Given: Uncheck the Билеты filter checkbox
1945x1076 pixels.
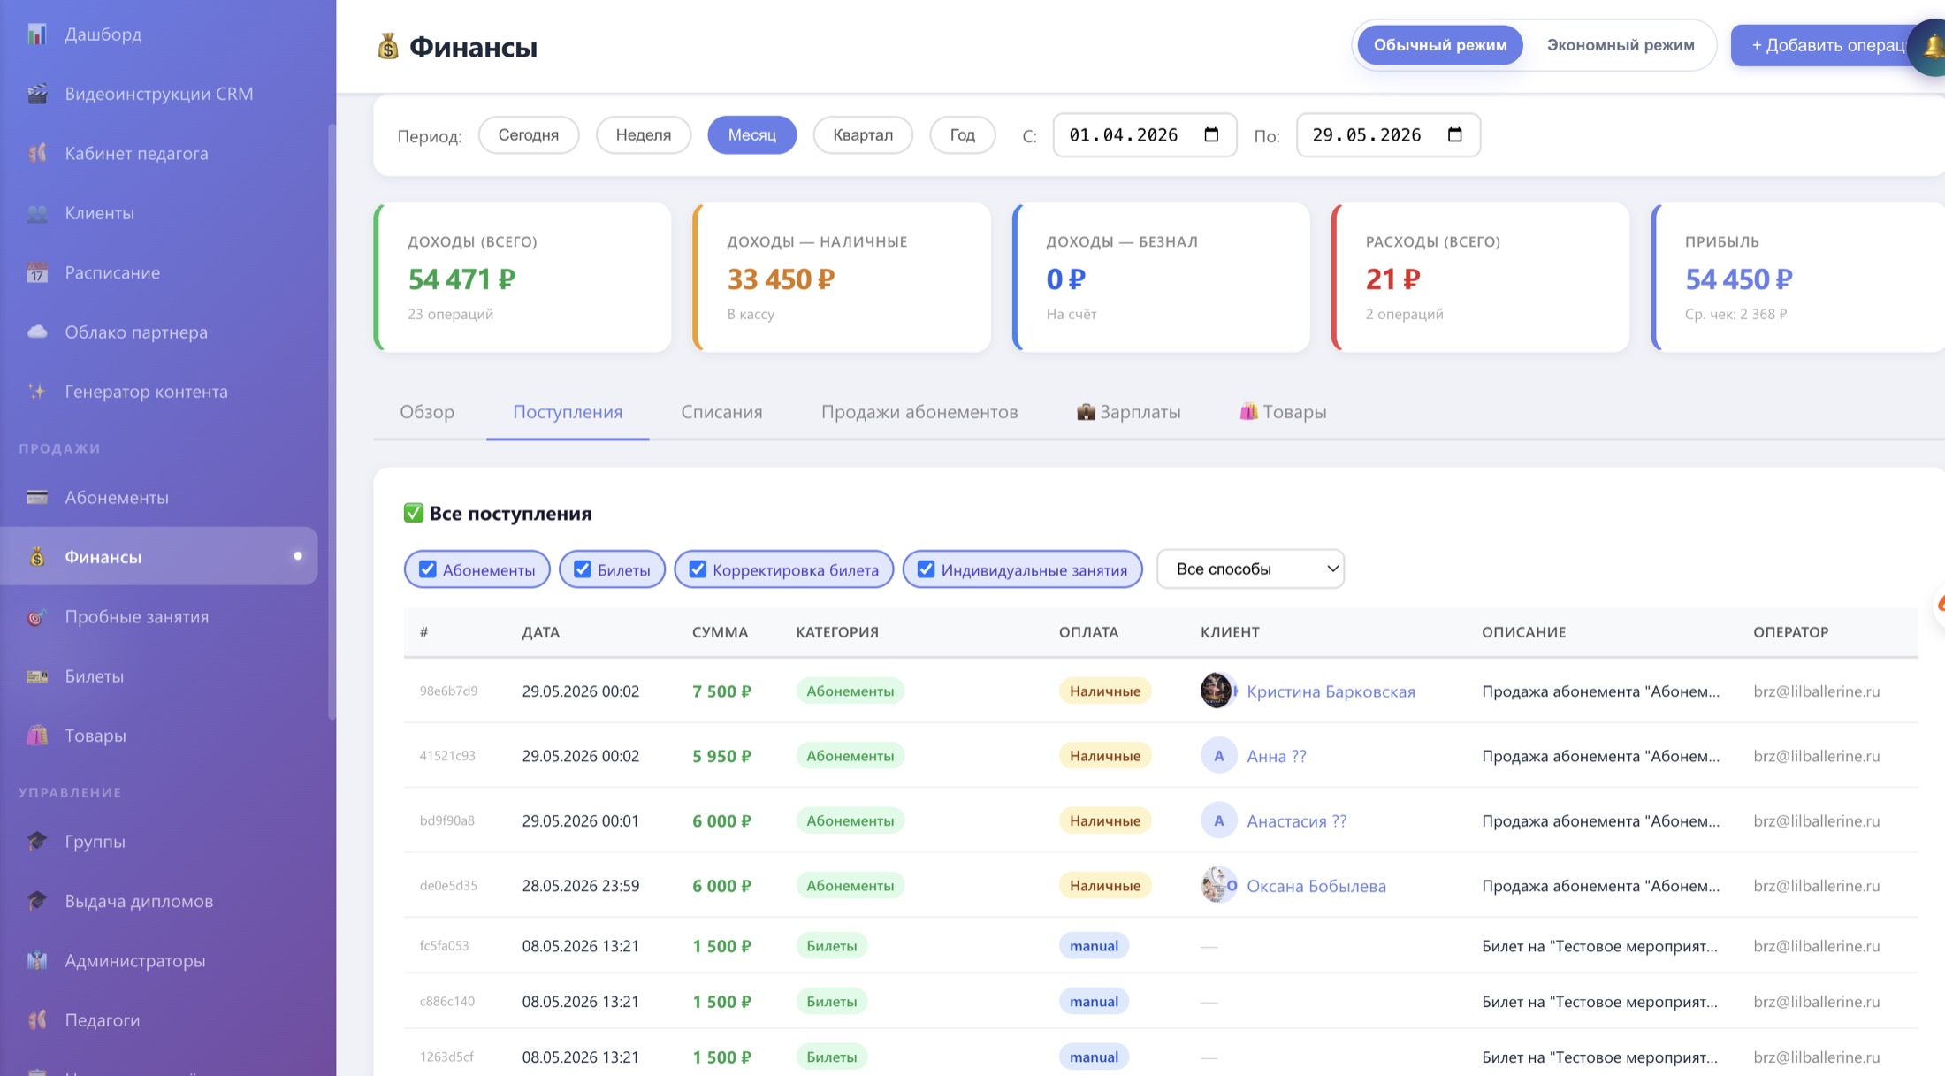Looking at the screenshot, I should [x=583, y=569].
